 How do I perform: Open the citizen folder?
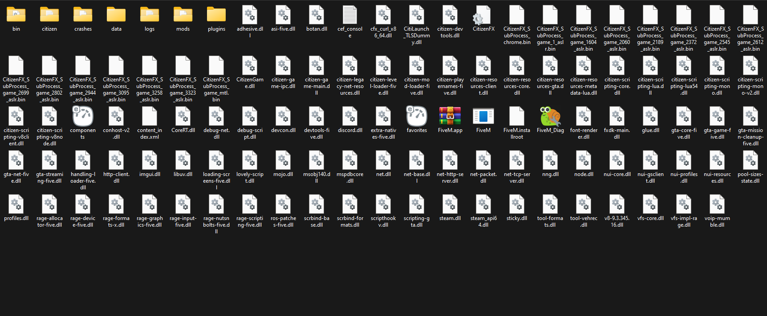pyautogui.click(x=49, y=15)
